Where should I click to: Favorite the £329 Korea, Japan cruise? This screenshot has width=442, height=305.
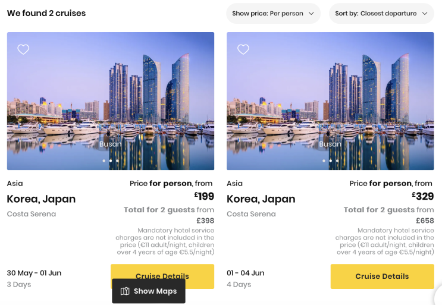pos(243,49)
